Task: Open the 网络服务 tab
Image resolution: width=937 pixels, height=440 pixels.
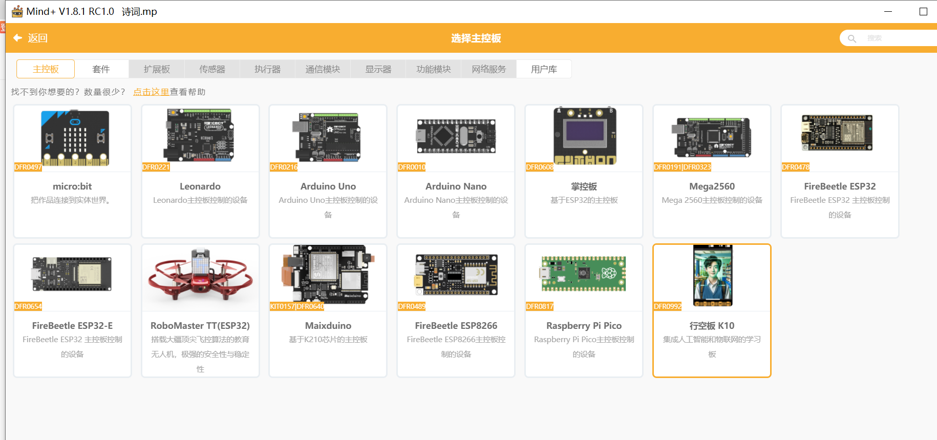Action: (488, 69)
